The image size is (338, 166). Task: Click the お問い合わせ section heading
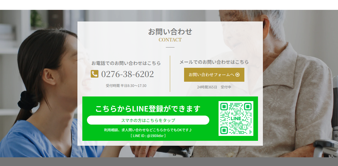point(170,32)
